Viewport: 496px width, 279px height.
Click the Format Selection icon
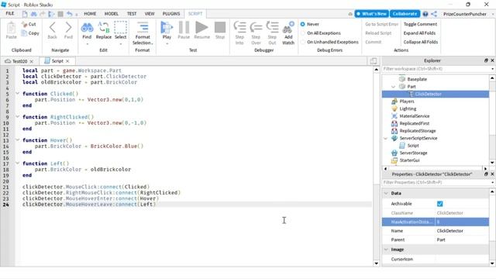point(143,28)
